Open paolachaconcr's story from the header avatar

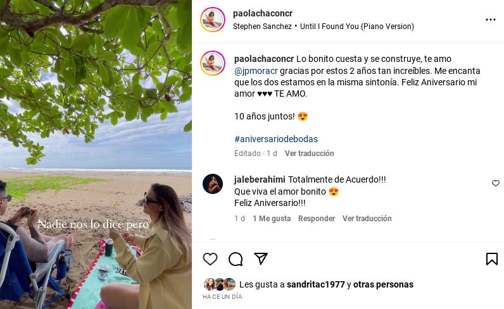pyautogui.click(x=213, y=20)
